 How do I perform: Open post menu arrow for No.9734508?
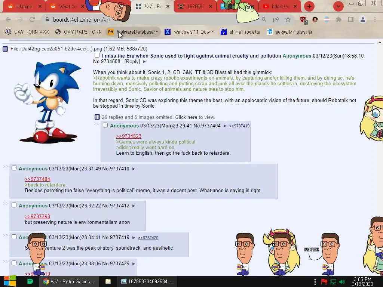coord(144,62)
